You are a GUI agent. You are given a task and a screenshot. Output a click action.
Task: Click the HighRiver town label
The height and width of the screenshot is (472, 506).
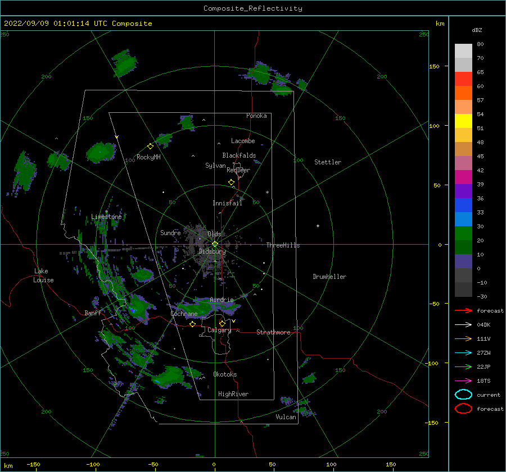(233, 394)
